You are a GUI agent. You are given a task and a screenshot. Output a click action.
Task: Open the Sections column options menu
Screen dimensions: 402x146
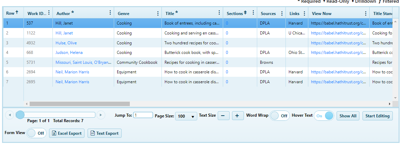253,13
